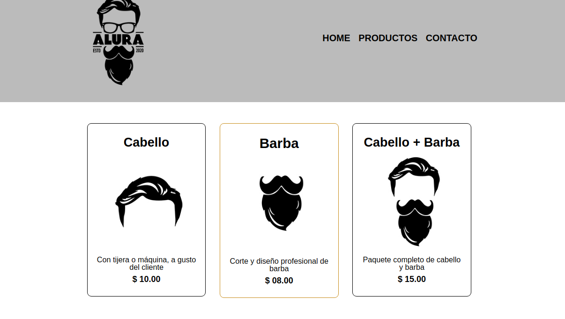
Task: Open the CONTACTO navigation link
Action: pos(451,38)
